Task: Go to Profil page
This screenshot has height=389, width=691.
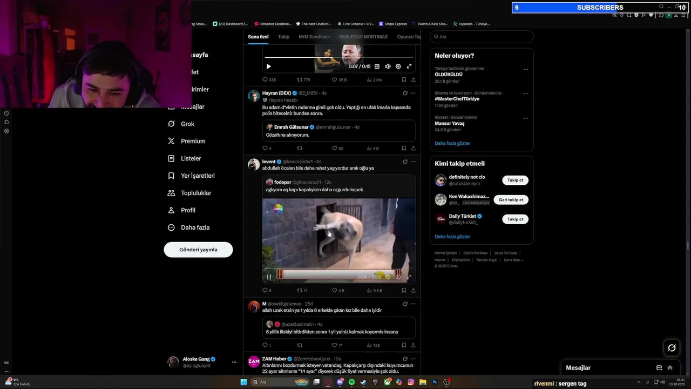Action: (181, 210)
